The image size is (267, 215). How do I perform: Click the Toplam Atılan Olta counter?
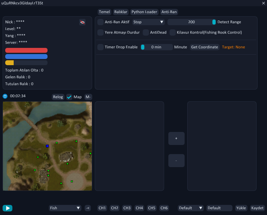(x=24, y=70)
